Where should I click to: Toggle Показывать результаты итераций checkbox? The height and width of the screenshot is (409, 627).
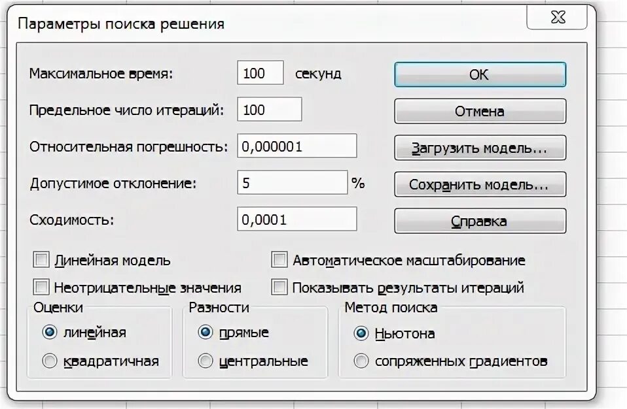pos(279,287)
